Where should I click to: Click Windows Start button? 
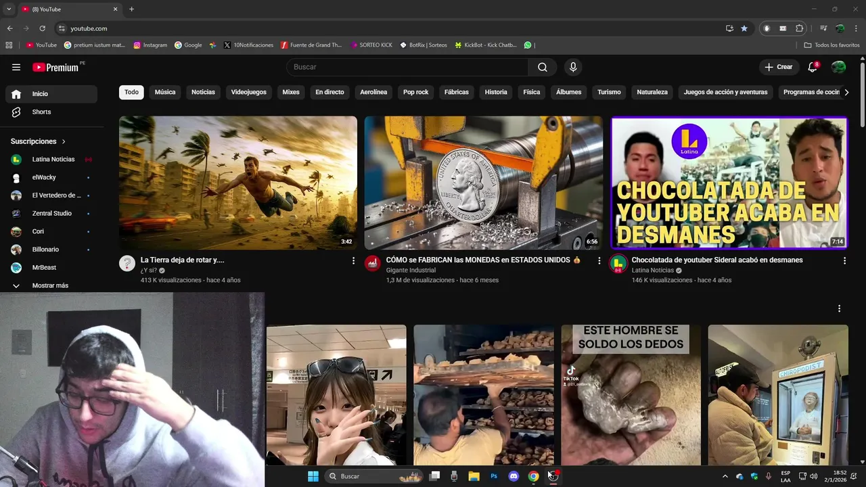click(x=313, y=476)
